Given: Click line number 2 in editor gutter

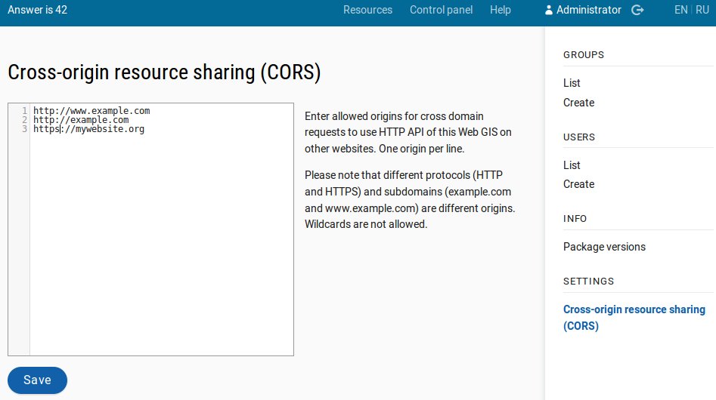Looking at the screenshot, I should point(25,120).
